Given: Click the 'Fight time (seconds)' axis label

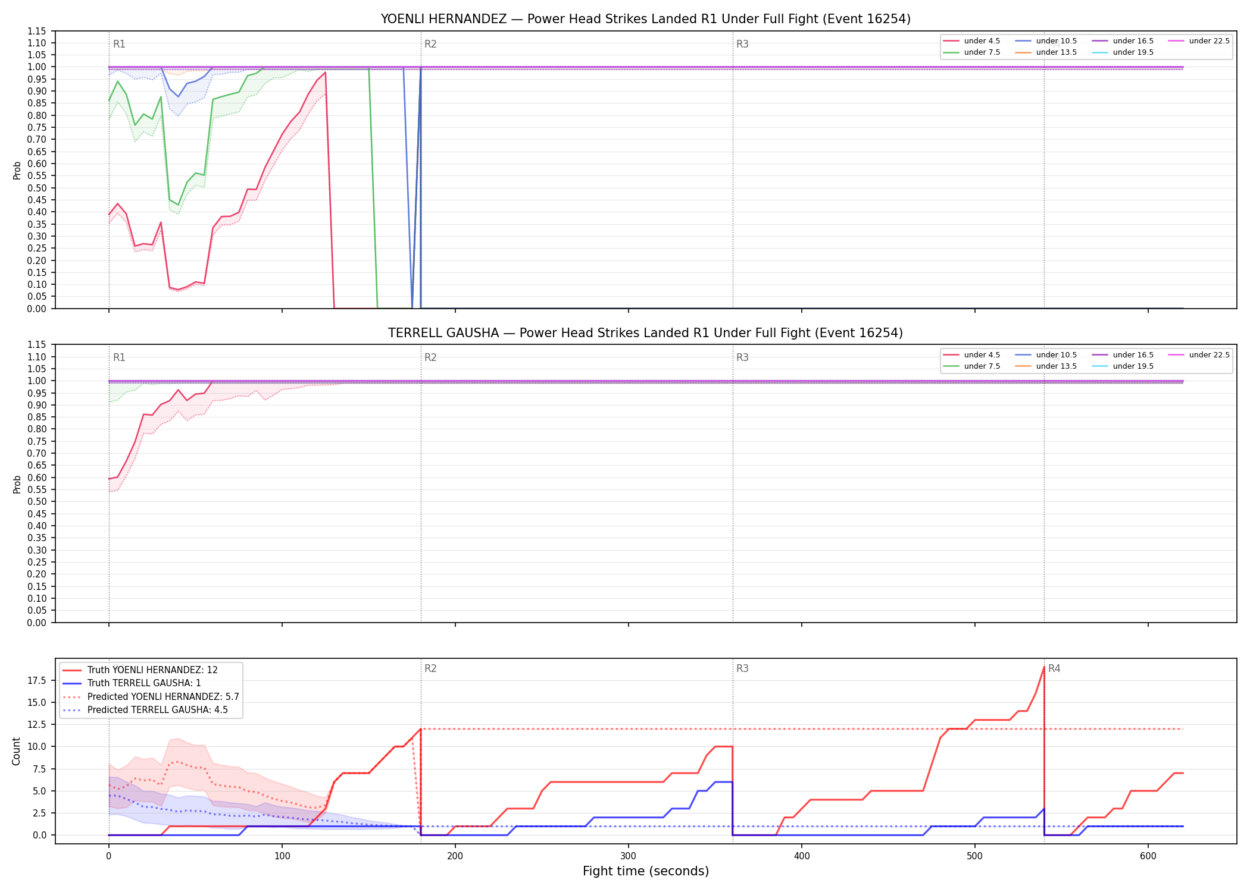Looking at the screenshot, I should (645, 872).
